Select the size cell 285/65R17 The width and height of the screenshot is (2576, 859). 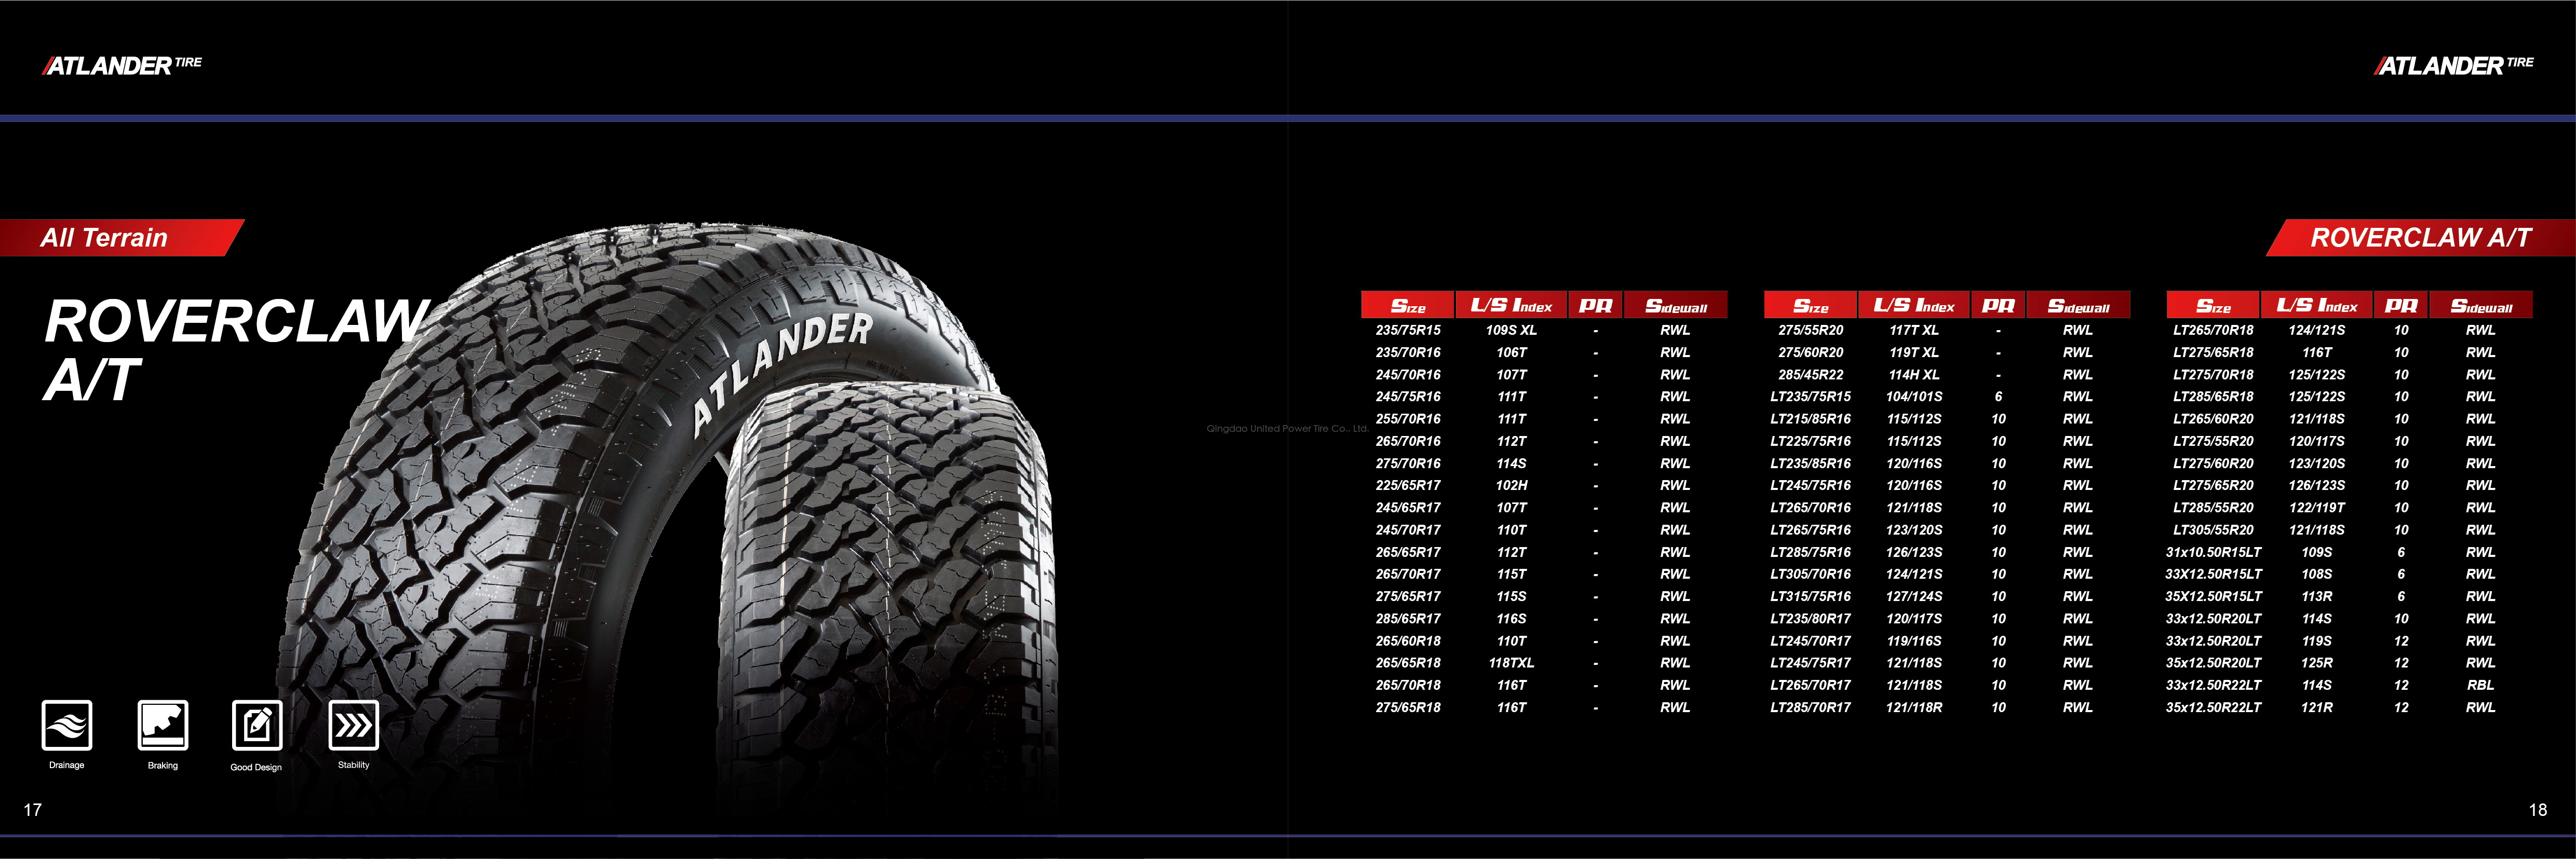coord(1408,618)
